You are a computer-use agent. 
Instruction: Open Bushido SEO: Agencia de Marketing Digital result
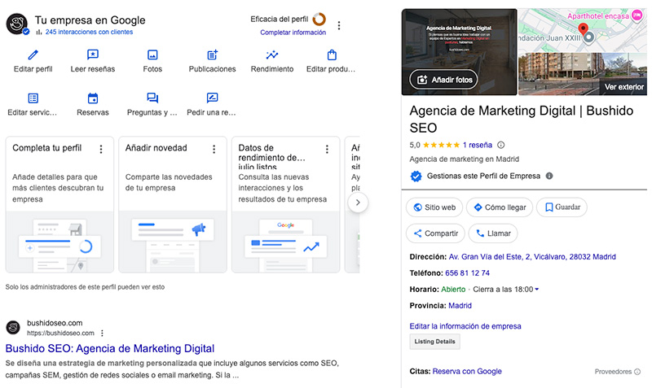click(110, 349)
